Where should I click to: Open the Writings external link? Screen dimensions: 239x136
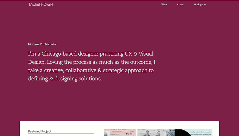(200, 4)
